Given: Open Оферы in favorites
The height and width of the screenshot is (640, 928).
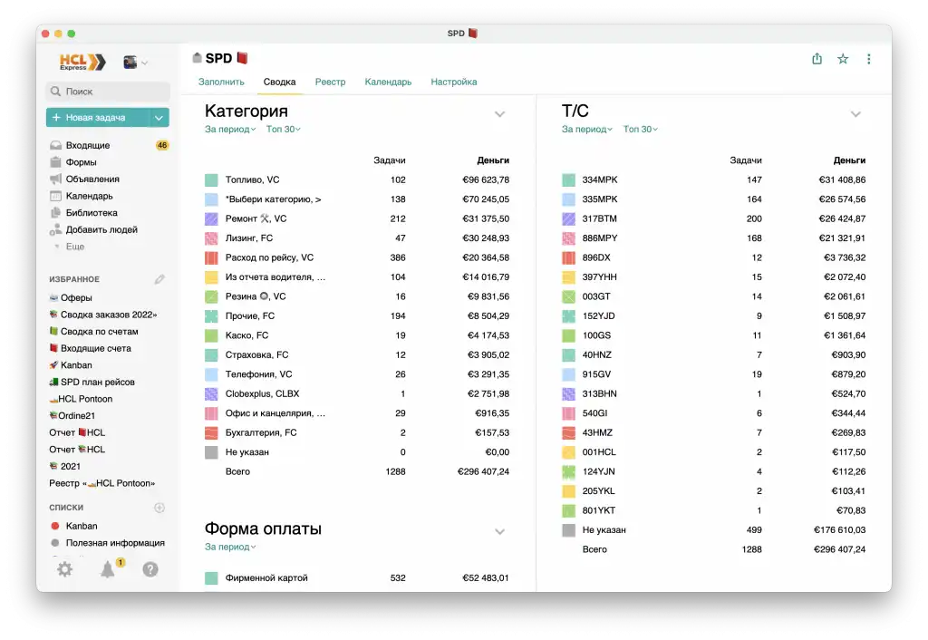Looking at the screenshot, I should click(71, 297).
